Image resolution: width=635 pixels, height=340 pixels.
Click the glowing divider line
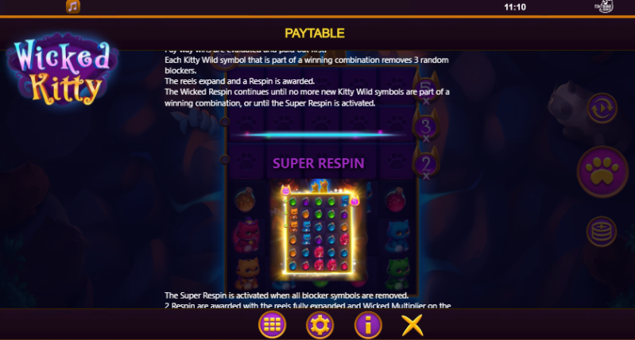(318, 134)
